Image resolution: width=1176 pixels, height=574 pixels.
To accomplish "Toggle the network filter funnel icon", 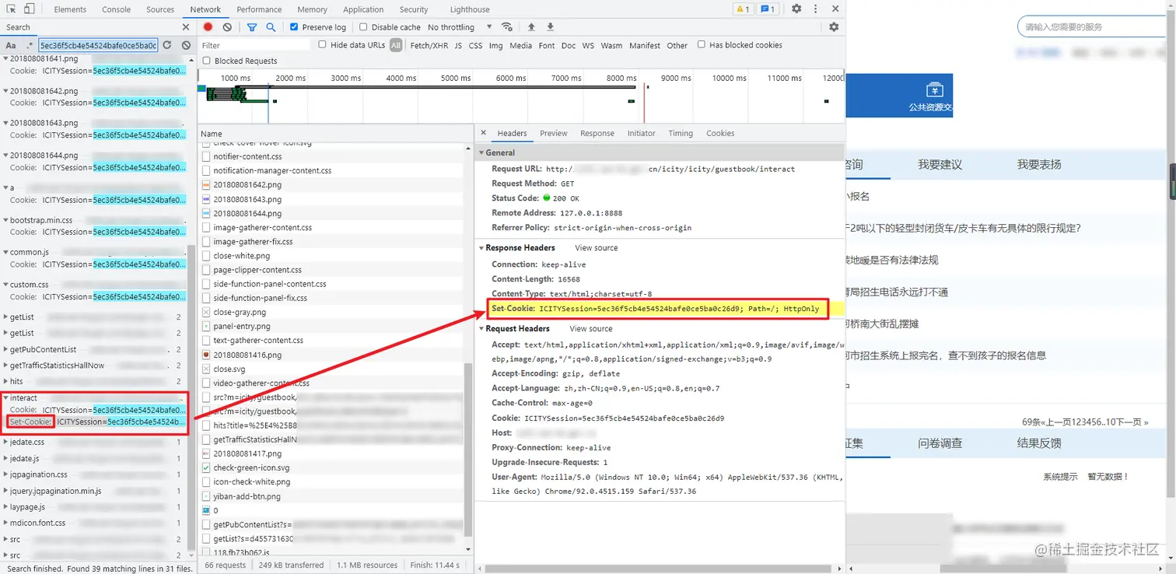I will [x=252, y=27].
